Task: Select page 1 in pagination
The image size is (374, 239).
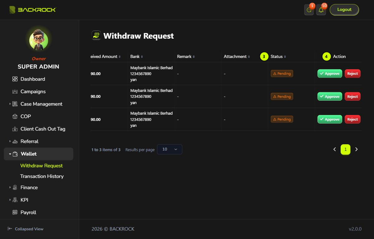Action: 345,149
